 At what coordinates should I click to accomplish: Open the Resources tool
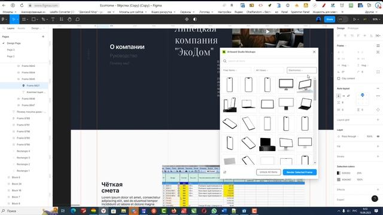pyautogui.click(x=61, y=19)
